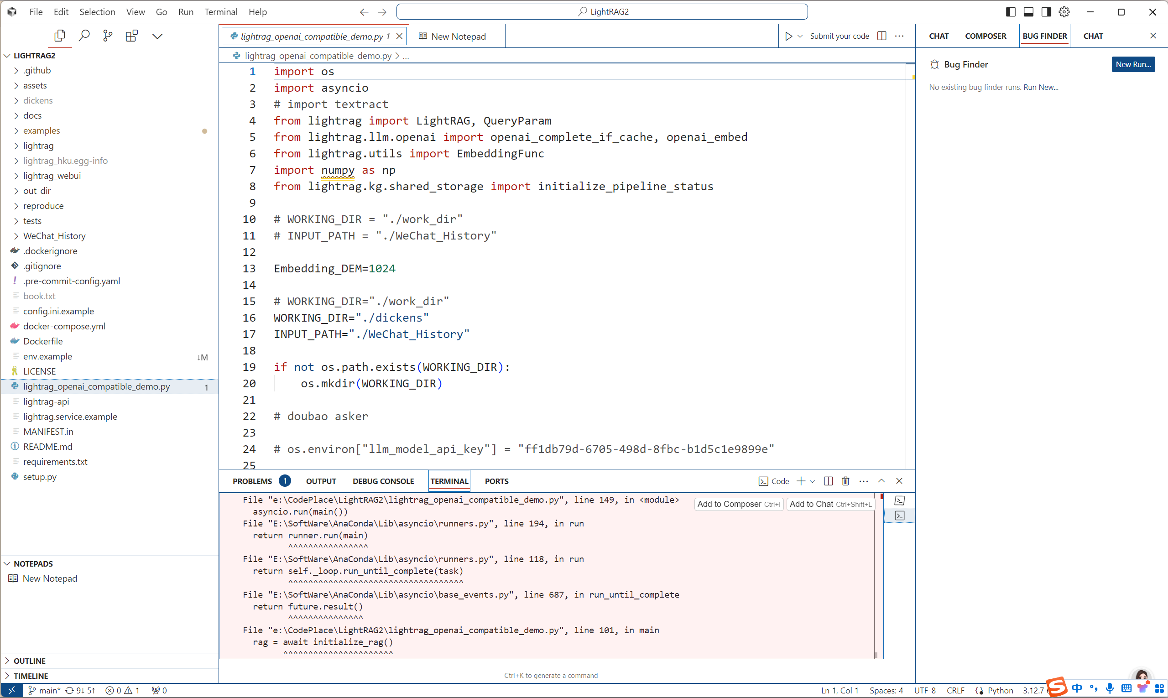Toggle the bottom panel layout button
The width and height of the screenshot is (1168, 698).
click(x=1028, y=12)
